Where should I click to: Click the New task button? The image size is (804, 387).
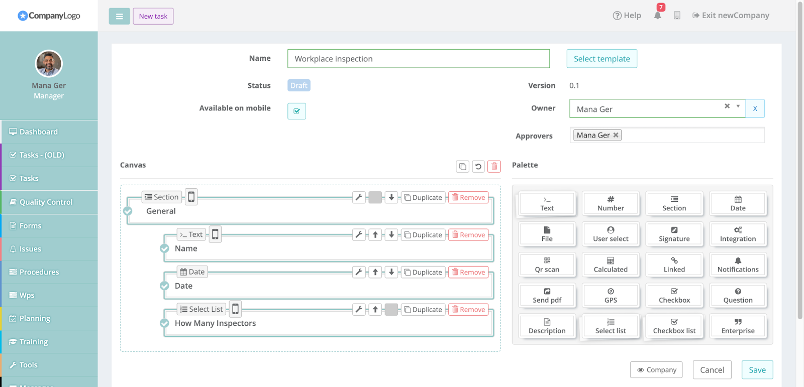153,16
